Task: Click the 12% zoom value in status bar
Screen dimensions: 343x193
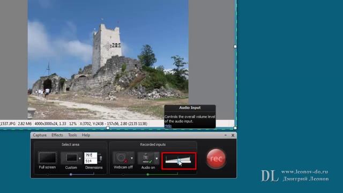Action: (73, 124)
